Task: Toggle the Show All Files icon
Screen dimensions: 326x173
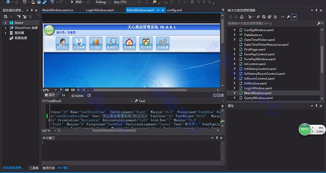Action: (x=275, y=17)
